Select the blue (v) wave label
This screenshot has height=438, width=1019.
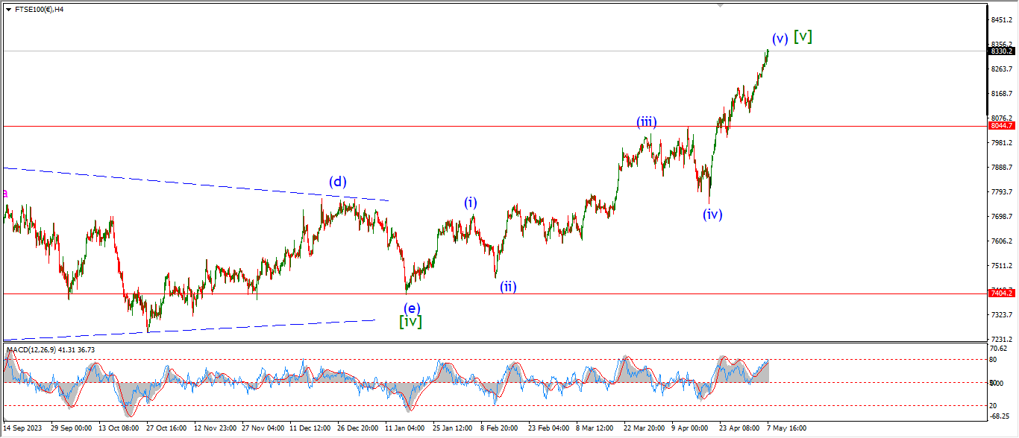780,39
